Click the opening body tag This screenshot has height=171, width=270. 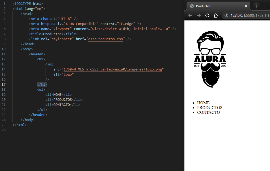pyautogui.click(x=27, y=49)
